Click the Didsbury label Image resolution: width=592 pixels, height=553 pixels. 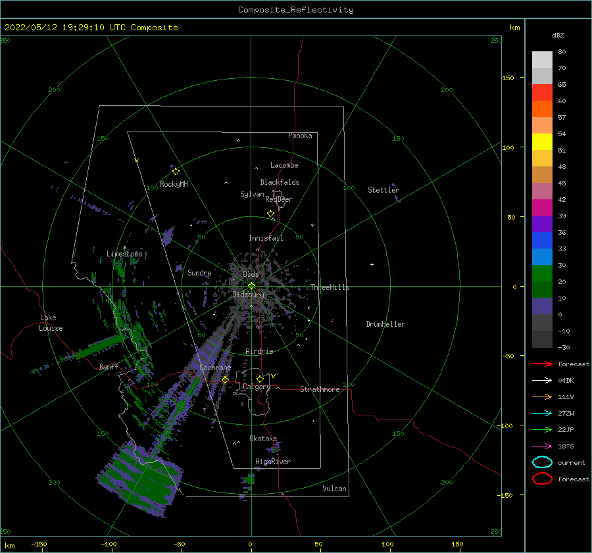click(248, 295)
